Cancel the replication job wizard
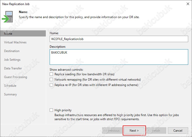This screenshot has height=137, width=192. point(178,131)
